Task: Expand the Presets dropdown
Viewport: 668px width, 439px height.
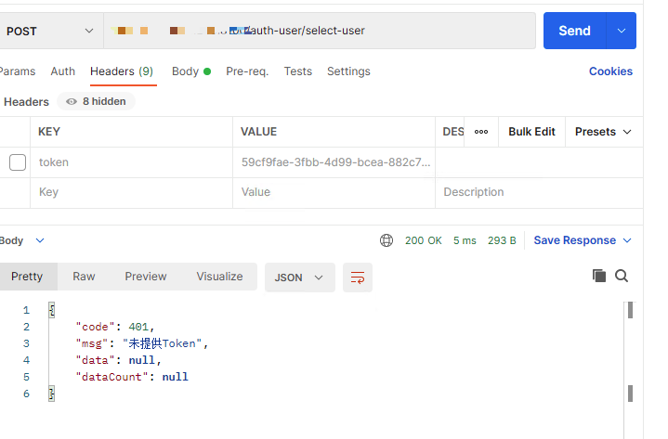Action: tap(603, 132)
